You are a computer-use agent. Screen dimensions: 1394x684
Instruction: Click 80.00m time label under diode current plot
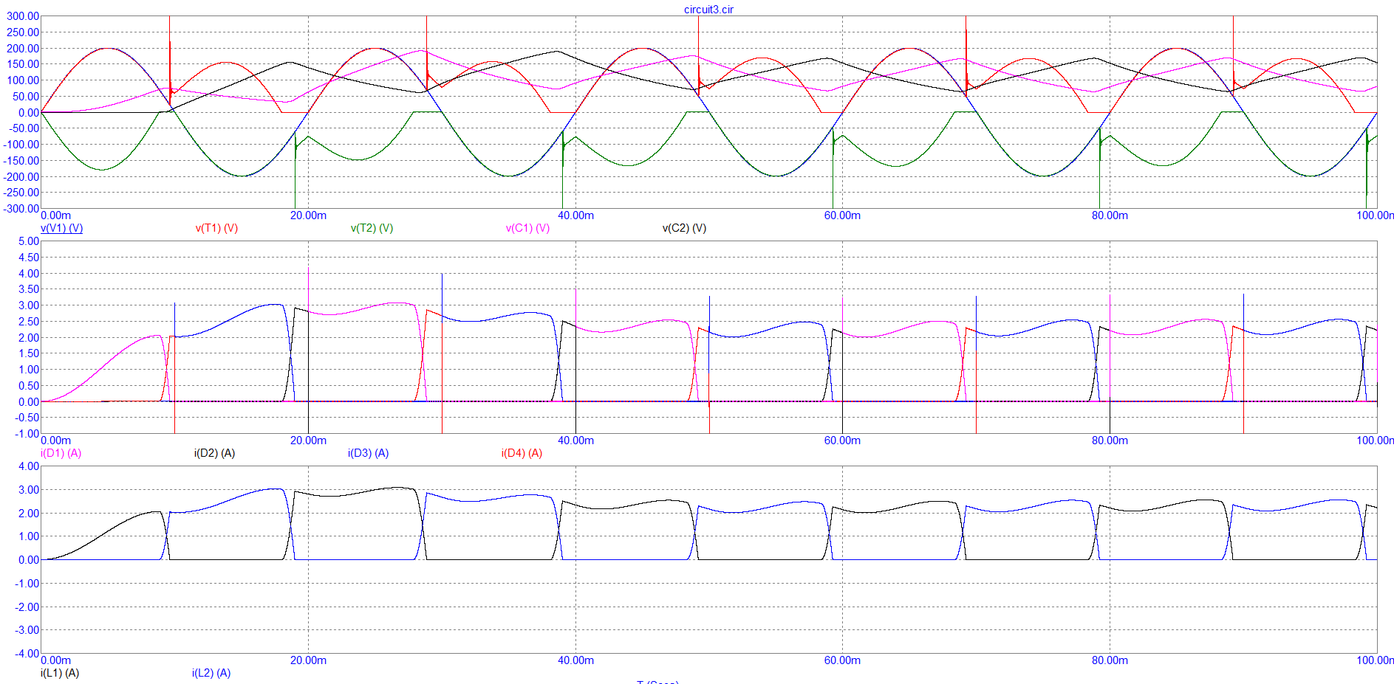tap(1110, 441)
